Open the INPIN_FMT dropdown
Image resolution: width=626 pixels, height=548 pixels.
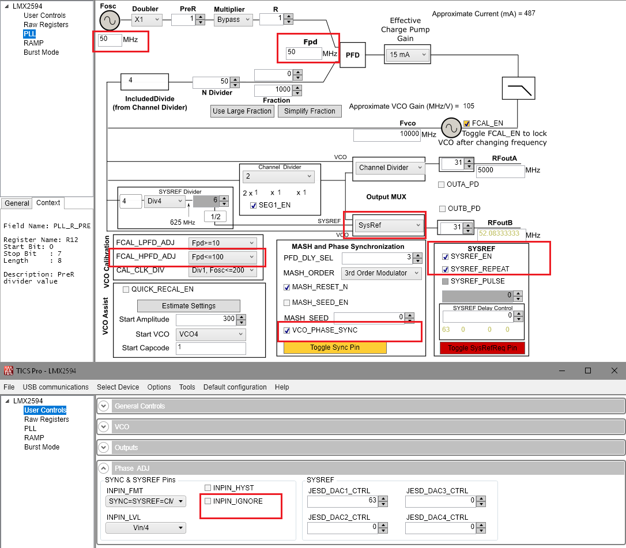pyautogui.click(x=146, y=501)
